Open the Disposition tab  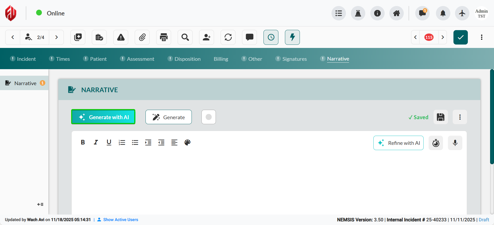187,59
